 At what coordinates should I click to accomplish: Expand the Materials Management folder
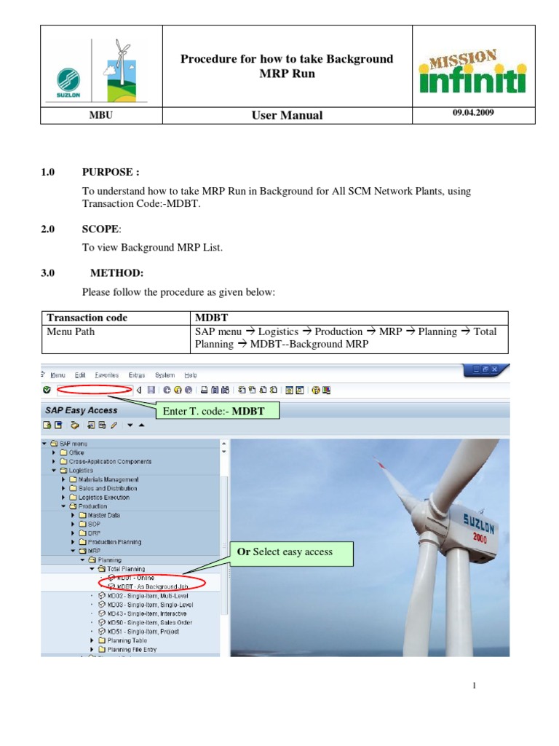pyautogui.click(x=63, y=479)
